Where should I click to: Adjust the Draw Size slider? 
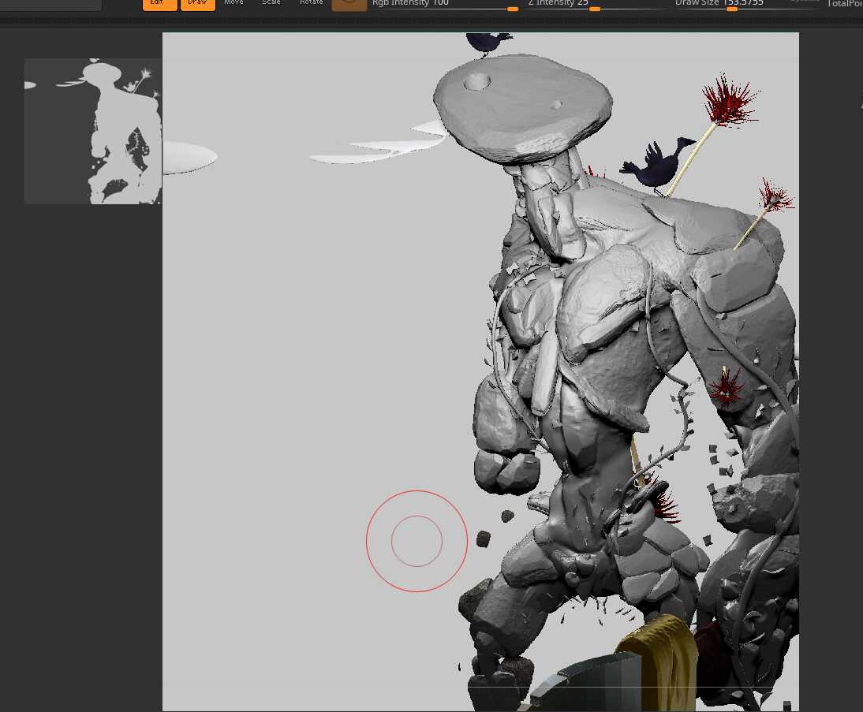(x=747, y=5)
